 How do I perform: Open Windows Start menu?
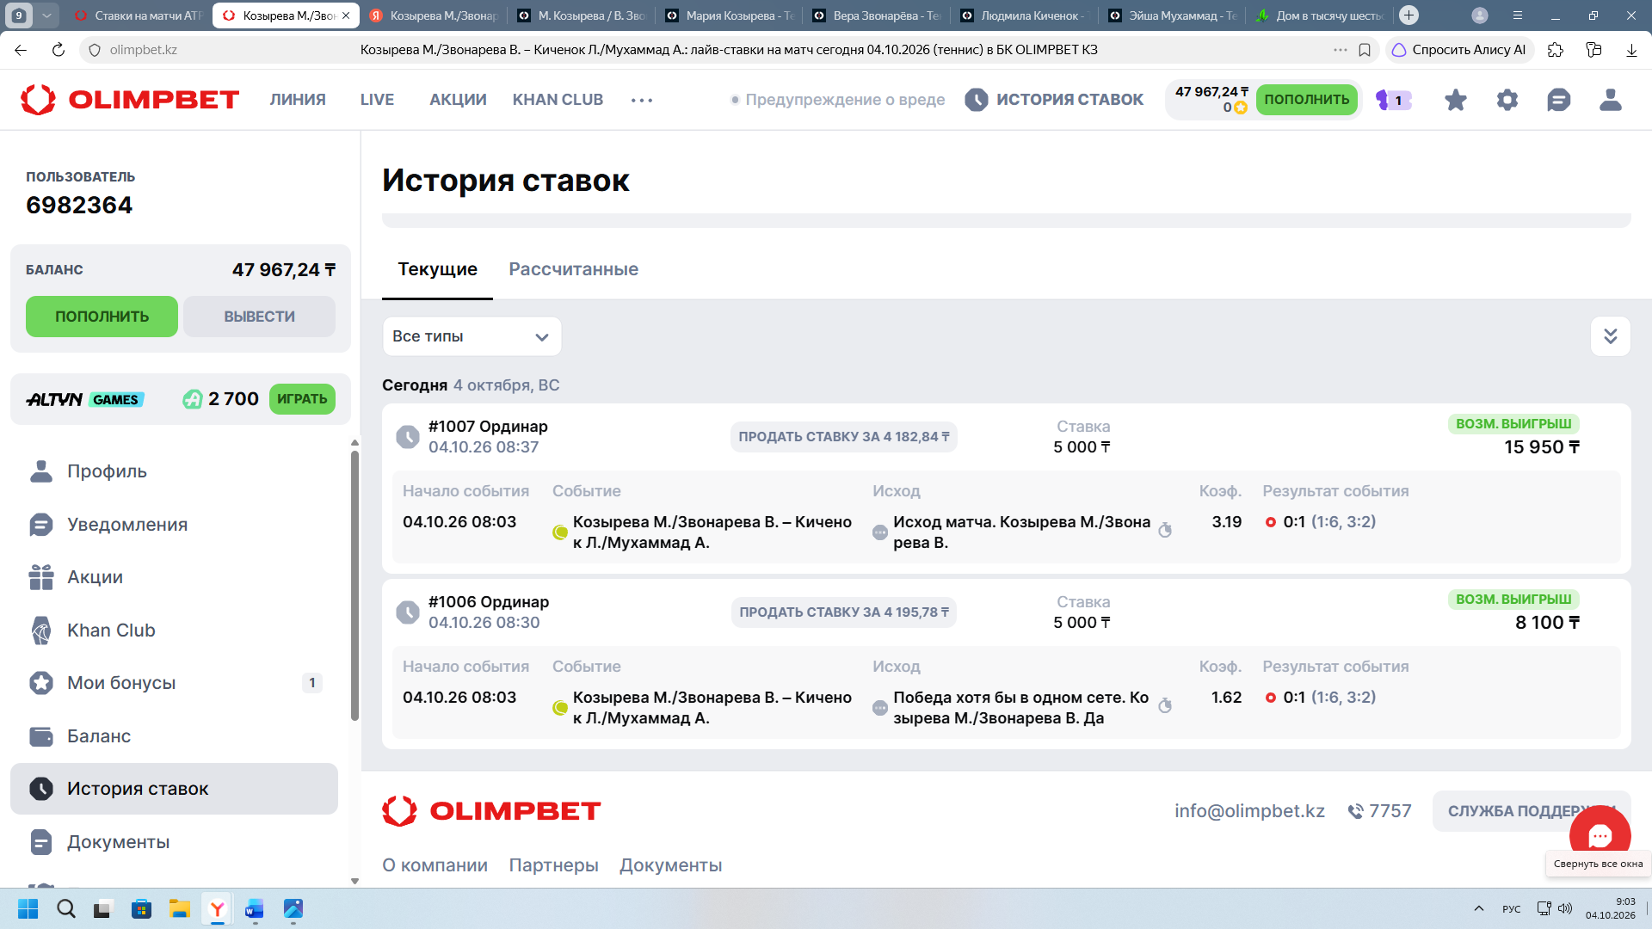(28, 908)
